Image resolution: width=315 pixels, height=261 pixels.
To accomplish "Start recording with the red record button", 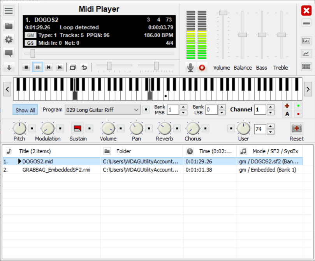I will (202, 68).
